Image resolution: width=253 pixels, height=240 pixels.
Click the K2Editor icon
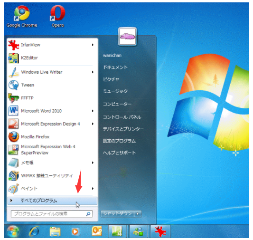[x=14, y=58]
